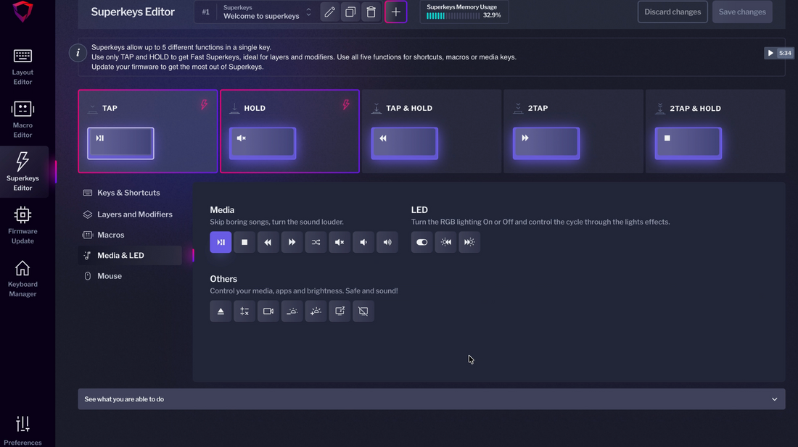Click the pencil icon to rename superkey
The width and height of the screenshot is (798, 447).
click(x=329, y=12)
